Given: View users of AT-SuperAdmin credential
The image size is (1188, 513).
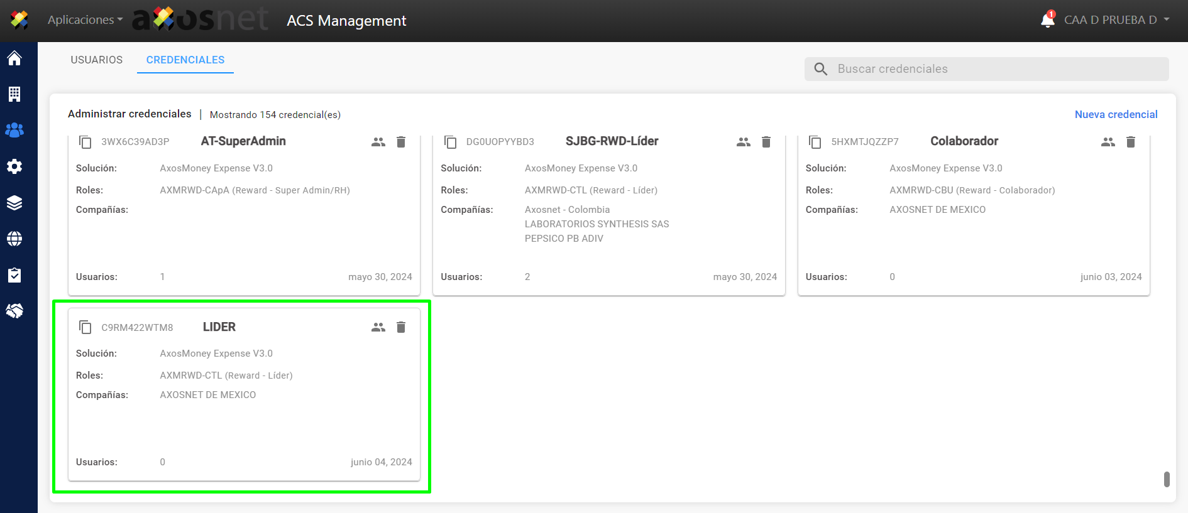Looking at the screenshot, I should click(378, 142).
